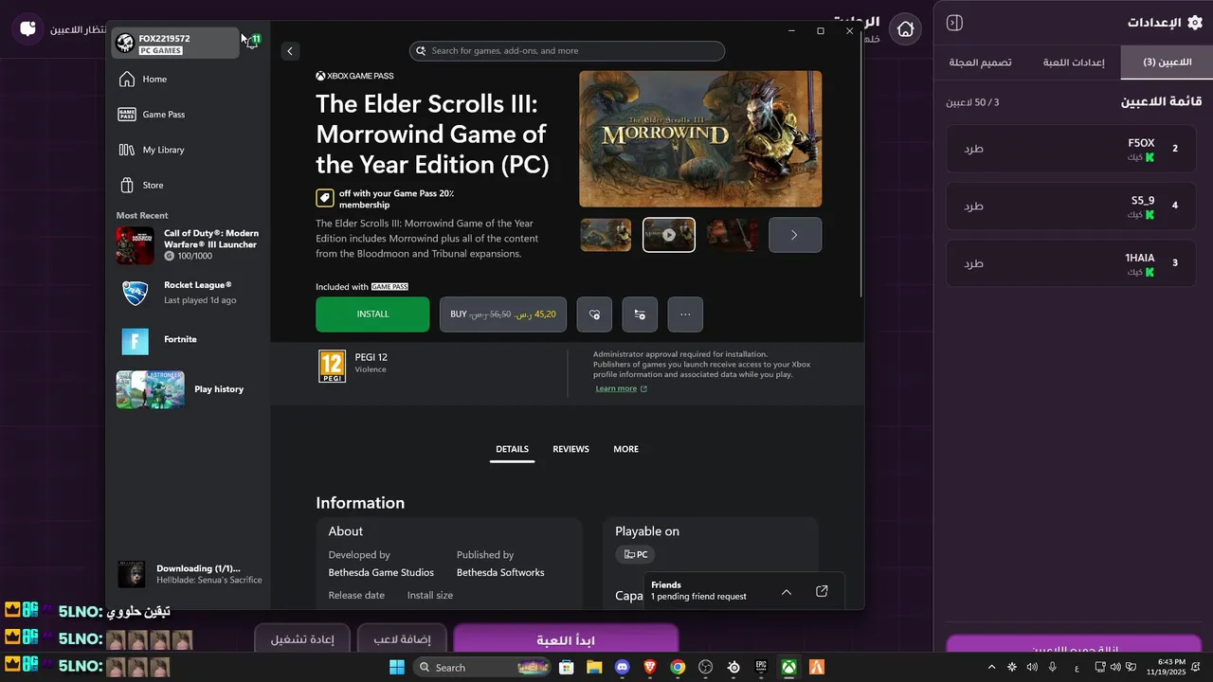This screenshot has height=682, width=1213.
Task: Open settings gear in Arabic panel
Action: 1194,23
